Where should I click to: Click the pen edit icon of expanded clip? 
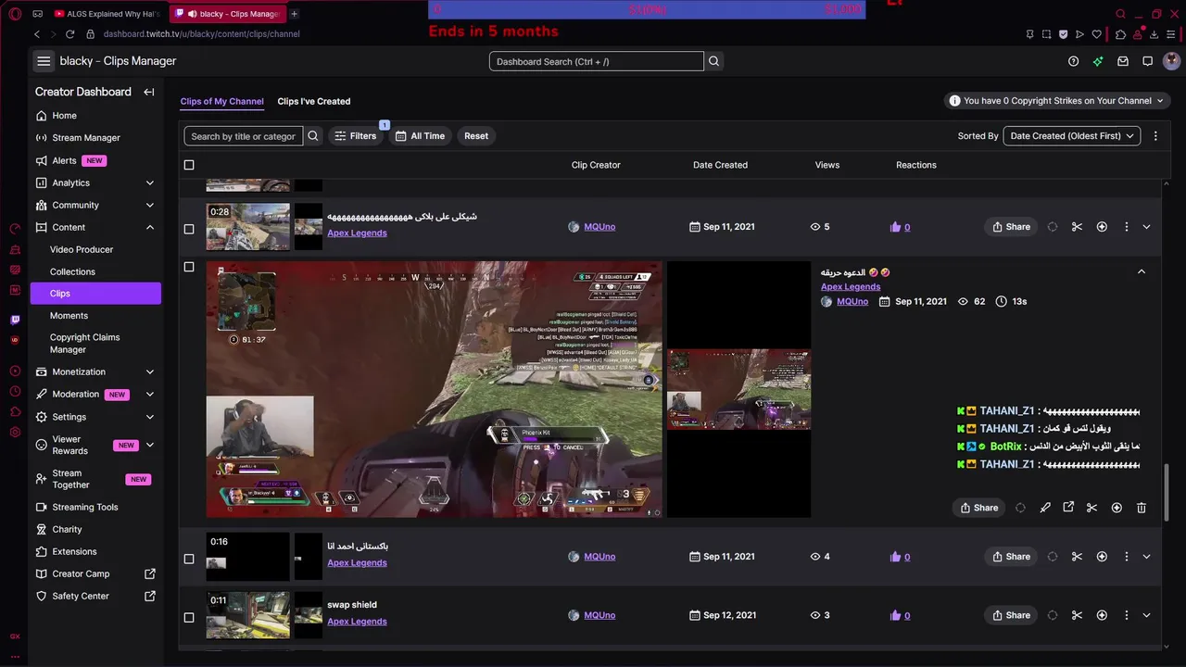1045,508
